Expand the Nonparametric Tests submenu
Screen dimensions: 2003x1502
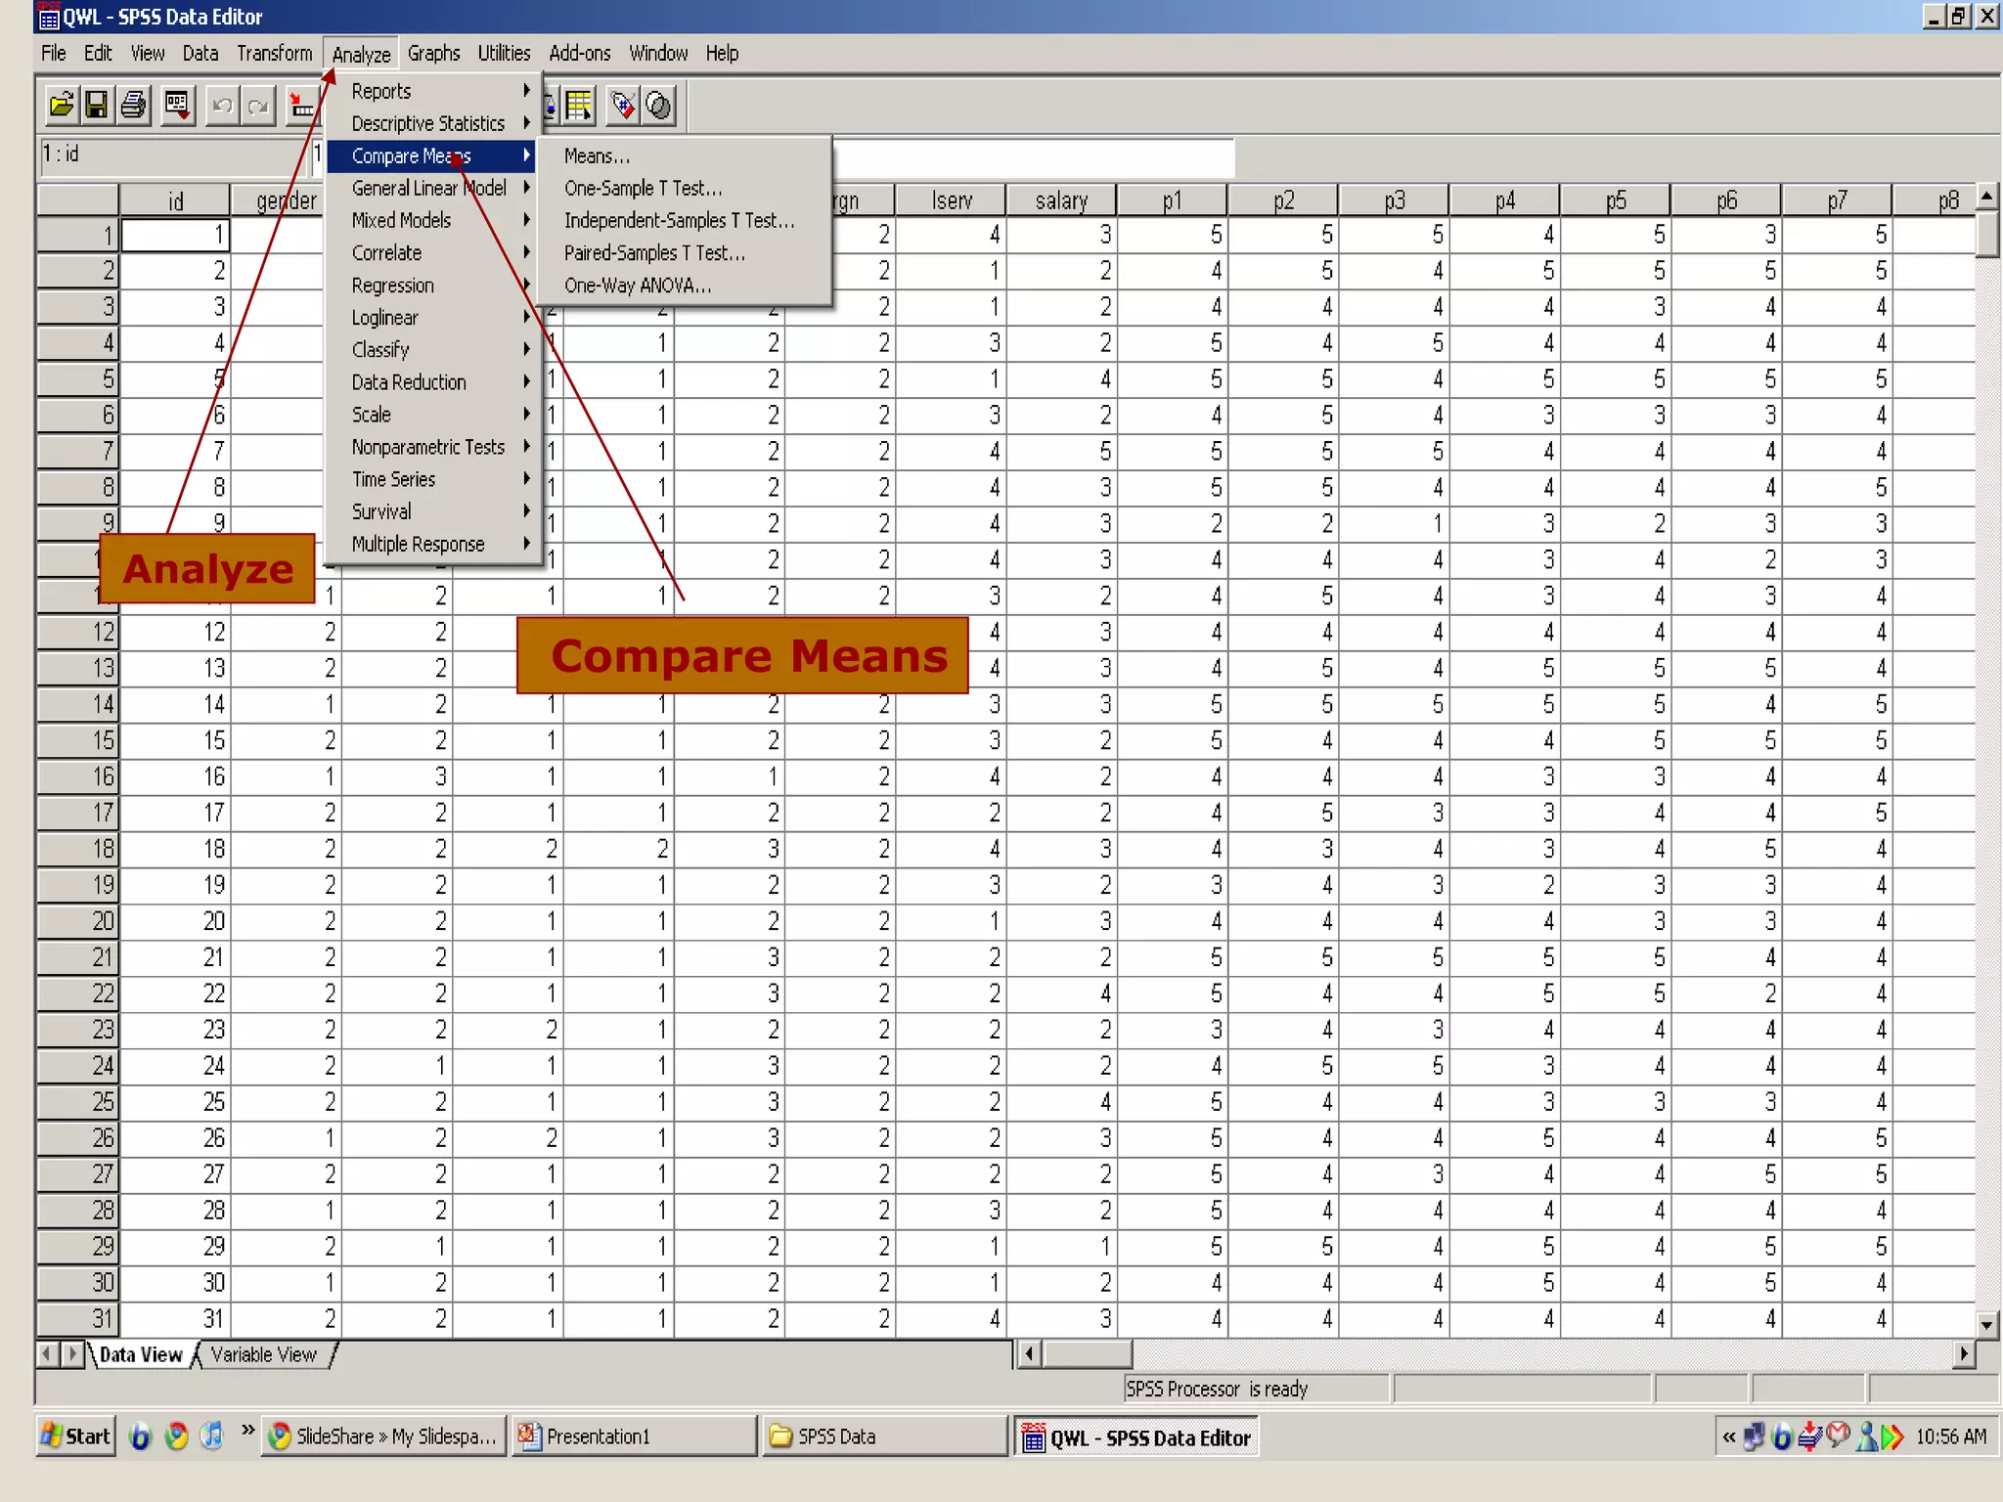432,447
